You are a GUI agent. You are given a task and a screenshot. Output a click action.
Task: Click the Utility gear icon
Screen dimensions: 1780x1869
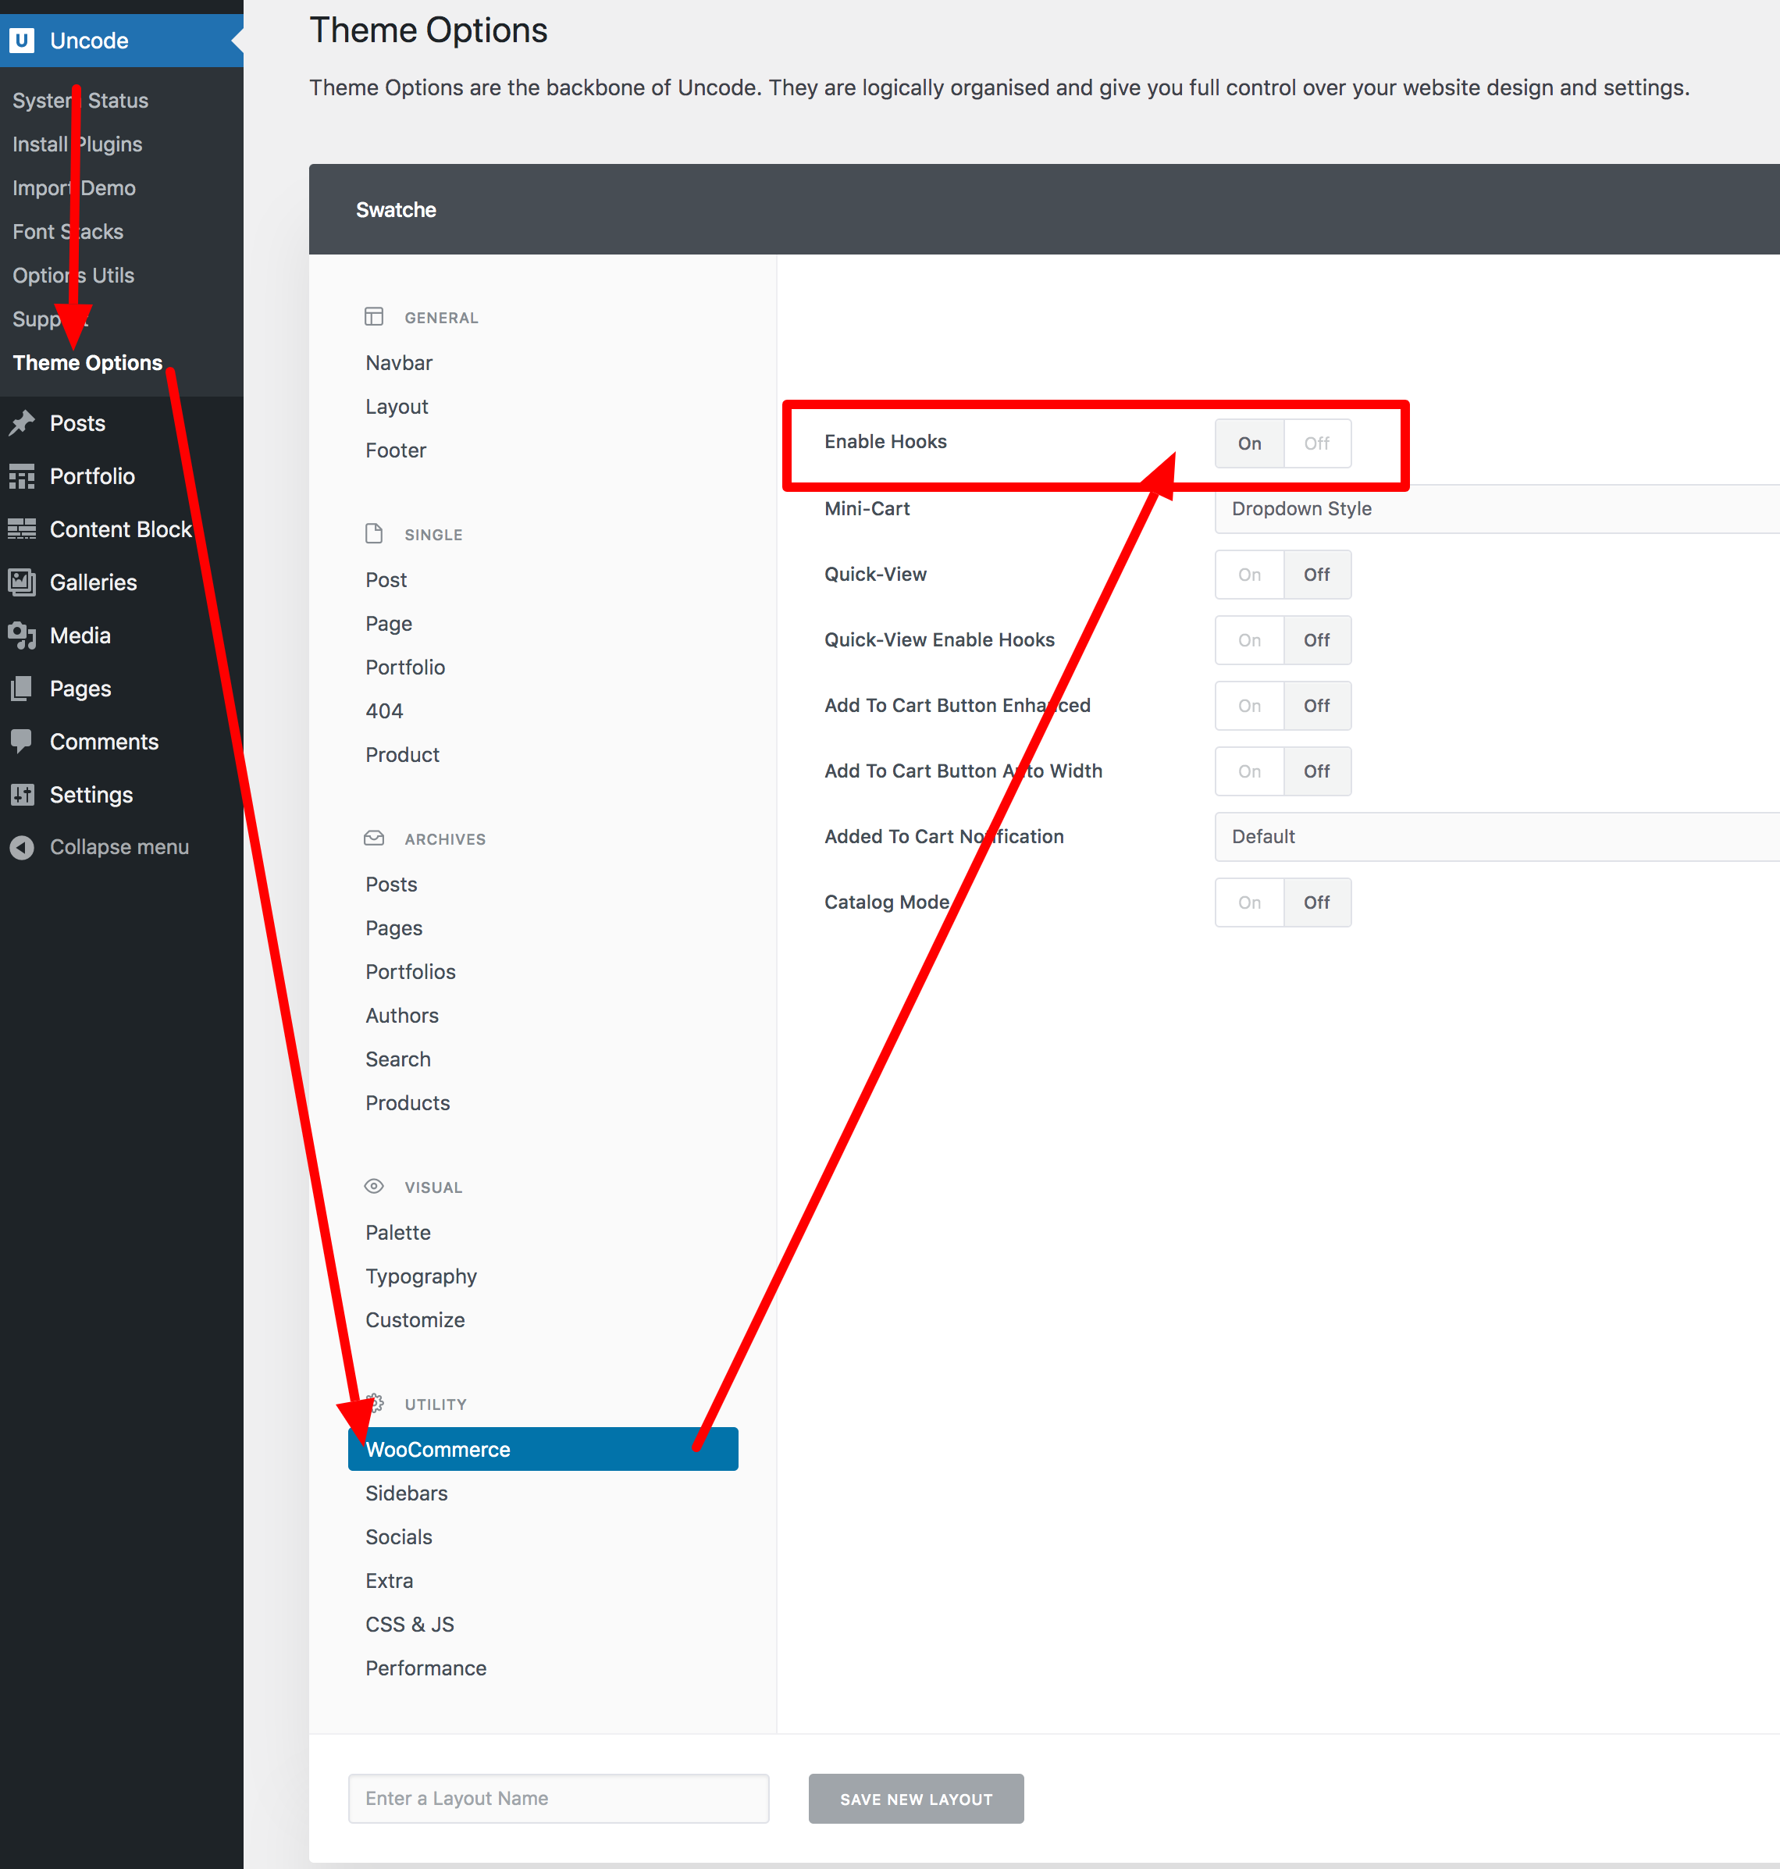[x=374, y=1403]
